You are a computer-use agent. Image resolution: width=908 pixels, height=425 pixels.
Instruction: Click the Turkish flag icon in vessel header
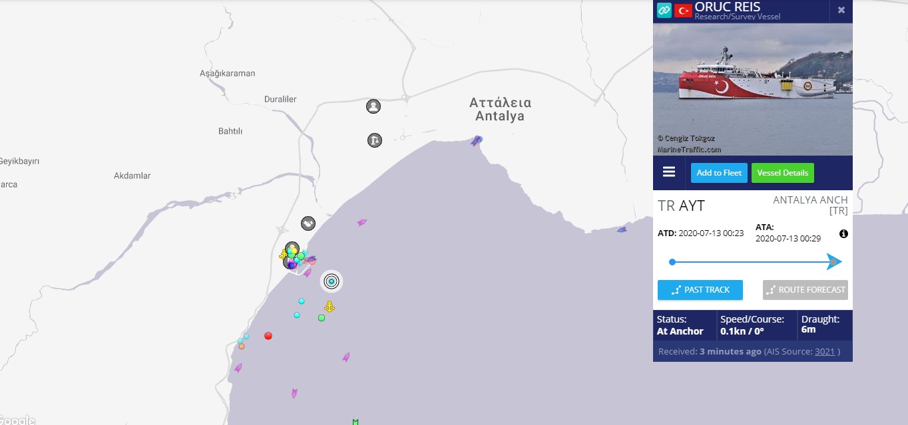(x=683, y=11)
